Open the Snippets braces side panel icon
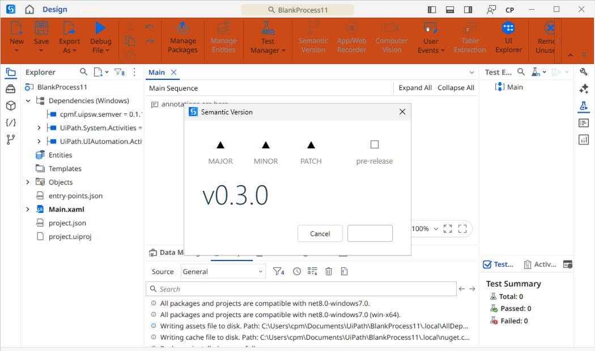Viewport: 595px width, 351px height. click(x=11, y=122)
